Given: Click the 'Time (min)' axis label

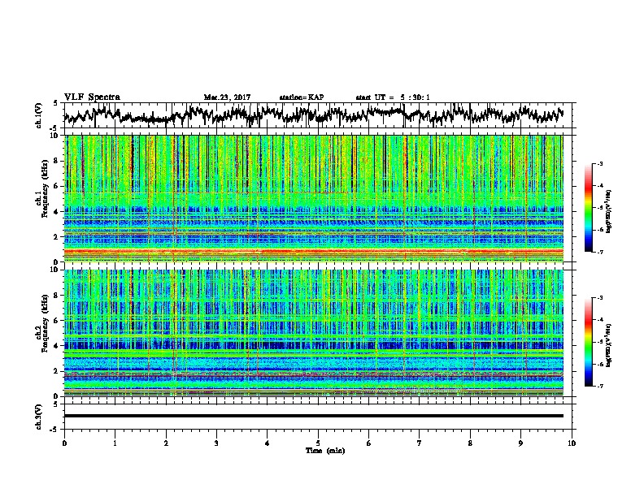Looking at the screenshot, I should pos(325,451).
